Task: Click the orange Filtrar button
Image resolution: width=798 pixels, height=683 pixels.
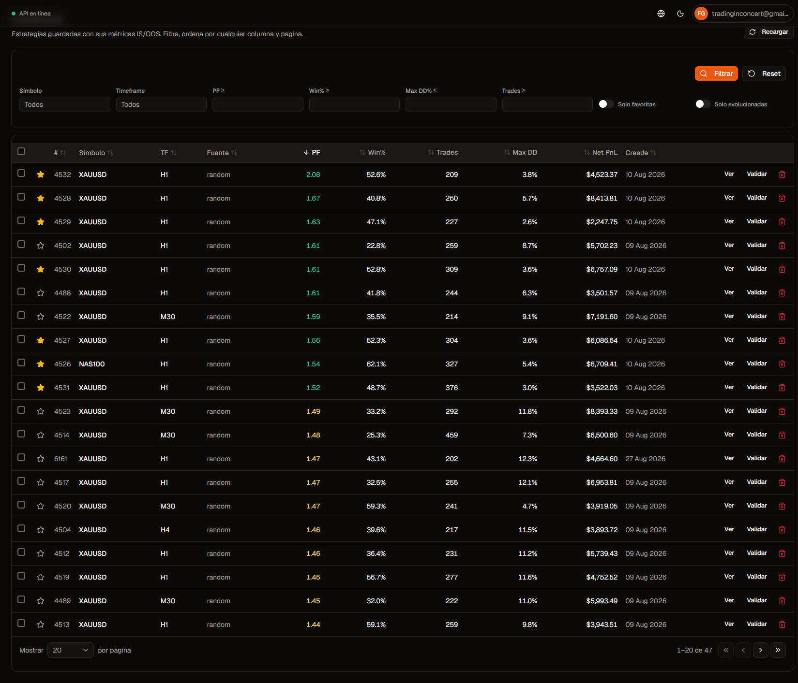Action: (716, 73)
